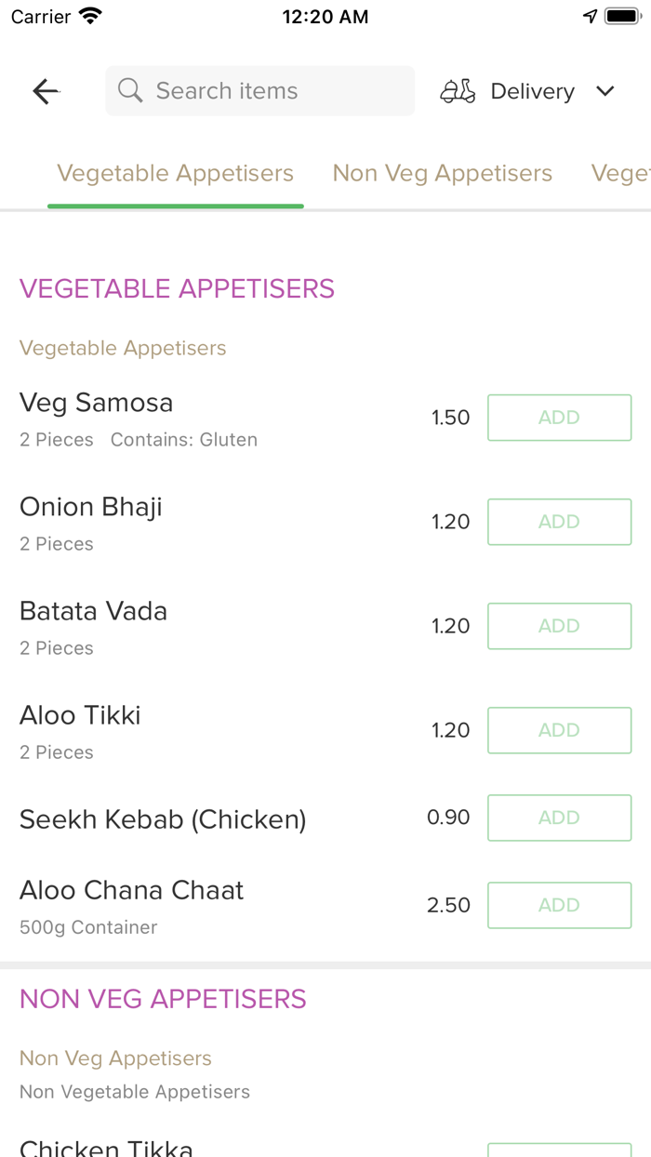Viewport: 651px width, 1157px height.
Task: Tap the search magnifier icon
Action: pyautogui.click(x=130, y=90)
